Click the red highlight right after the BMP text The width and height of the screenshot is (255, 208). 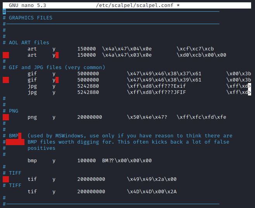click(20, 136)
